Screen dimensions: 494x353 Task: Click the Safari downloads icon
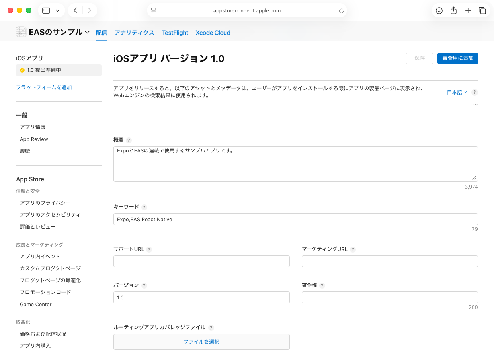point(439,11)
